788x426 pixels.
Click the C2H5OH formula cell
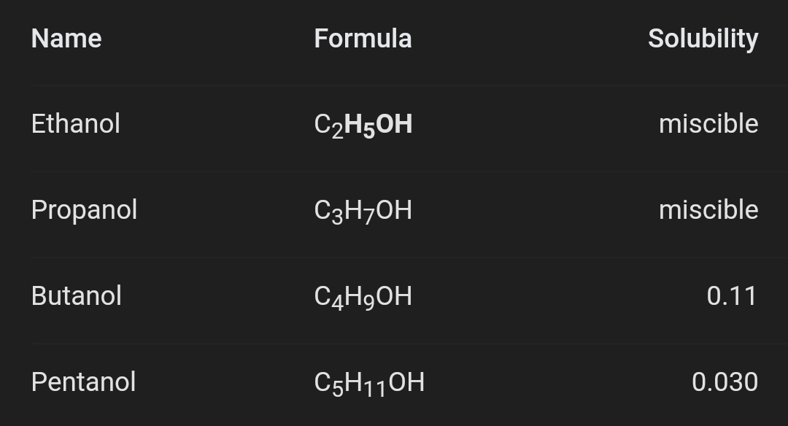(363, 125)
